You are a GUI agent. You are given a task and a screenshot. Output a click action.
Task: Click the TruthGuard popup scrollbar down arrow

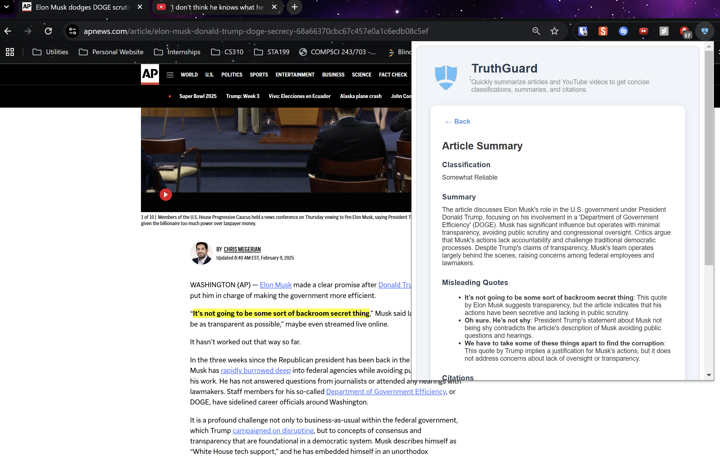709,375
